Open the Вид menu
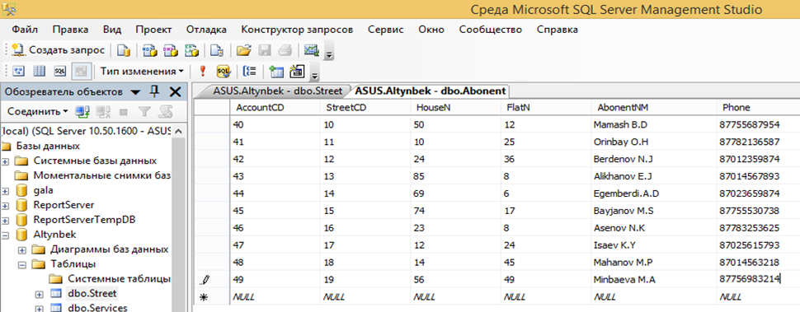This screenshot has height=312, width=800. pyautogui.click(x=112, y=30)
